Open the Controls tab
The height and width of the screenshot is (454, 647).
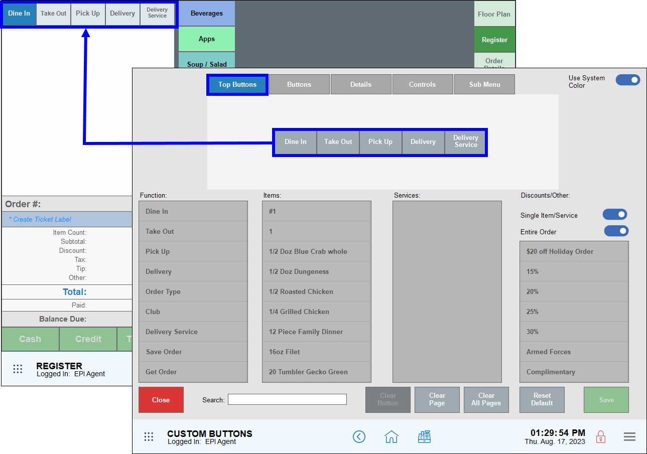pos(423,84)
